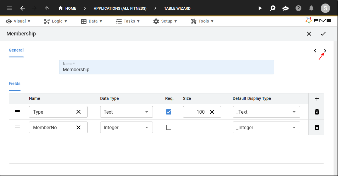Viewport: 338px width, 176px height.
Task: Open the Tools menu
Action: coord(202,21)
